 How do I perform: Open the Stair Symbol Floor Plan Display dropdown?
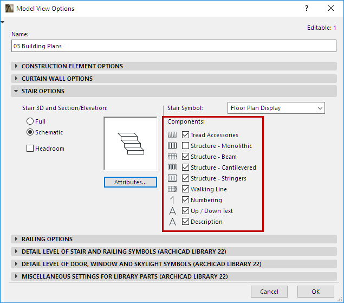[x=276, y=108]
